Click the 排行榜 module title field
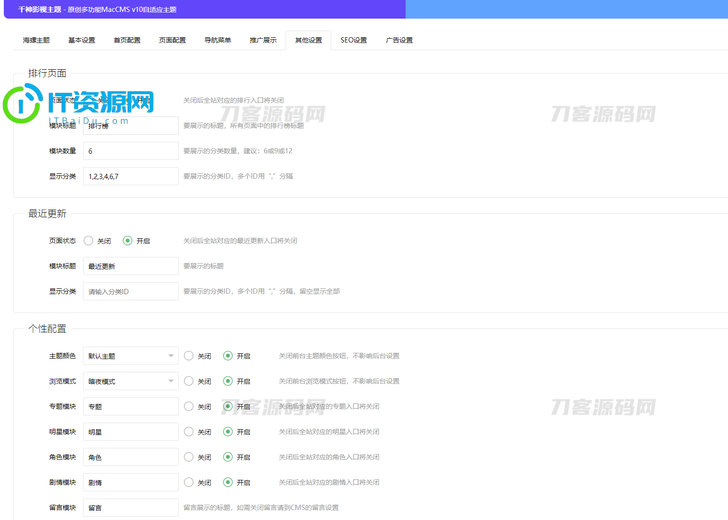Image resolution: width=728 pixels, height=520 pixels. 131,126
